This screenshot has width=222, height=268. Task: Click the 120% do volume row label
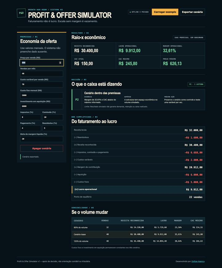[81, 241]
